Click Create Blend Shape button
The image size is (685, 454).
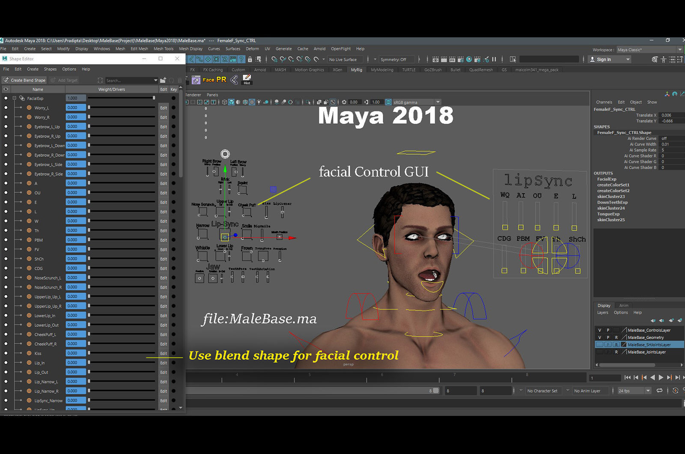tap(24, 80)
